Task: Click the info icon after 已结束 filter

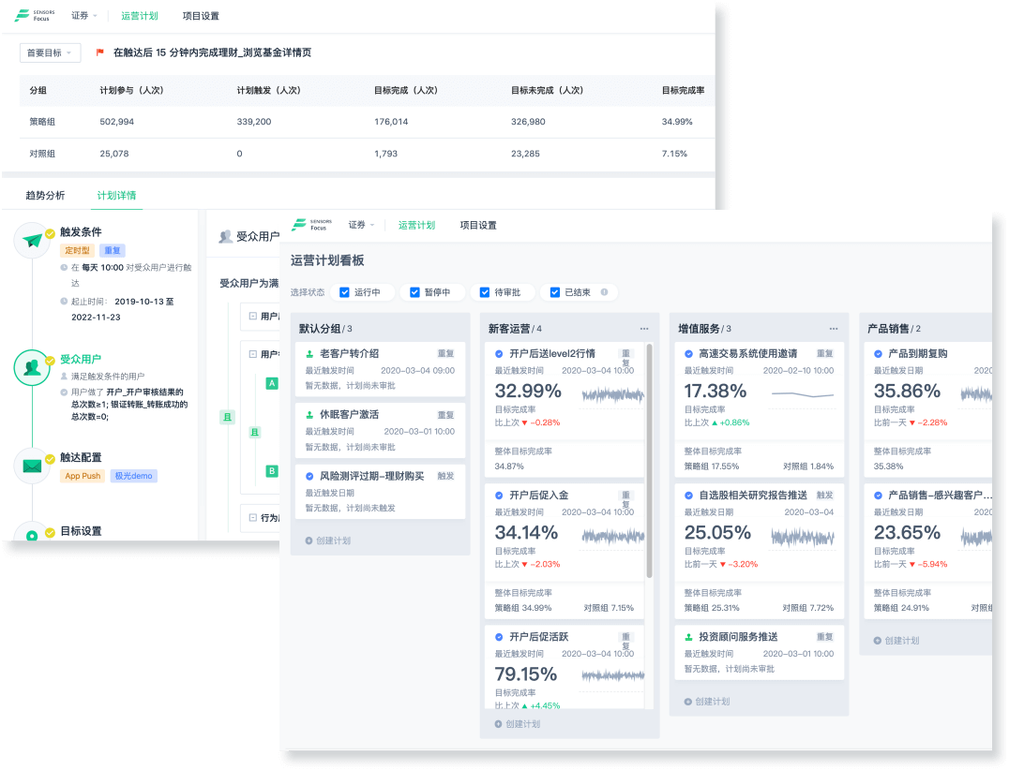Action: point(604,292)
